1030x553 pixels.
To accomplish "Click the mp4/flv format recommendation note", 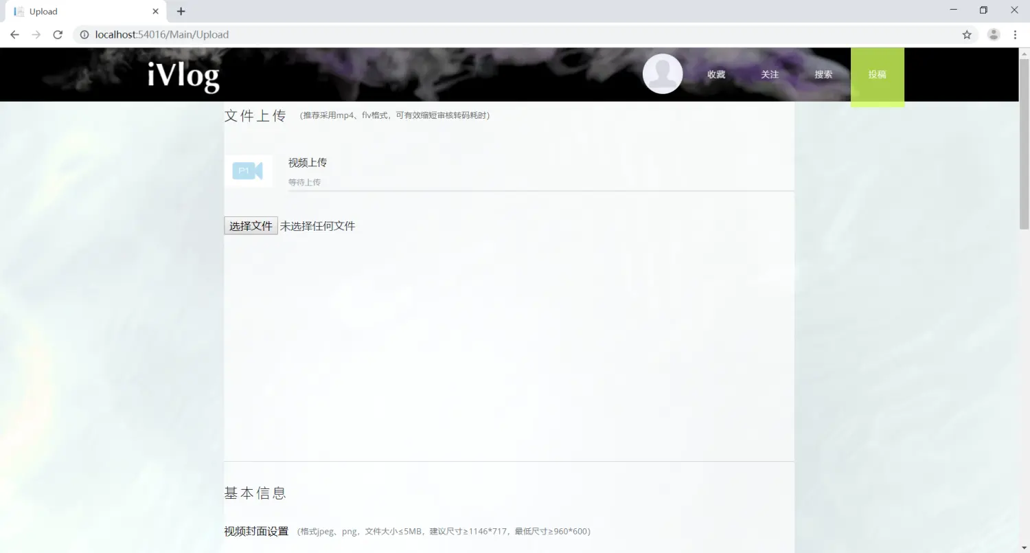I will tap(395, 115).
